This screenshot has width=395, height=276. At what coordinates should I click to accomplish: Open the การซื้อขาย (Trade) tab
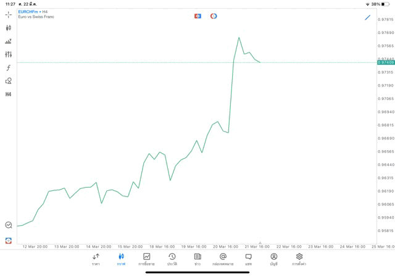(x=146, y=259)
